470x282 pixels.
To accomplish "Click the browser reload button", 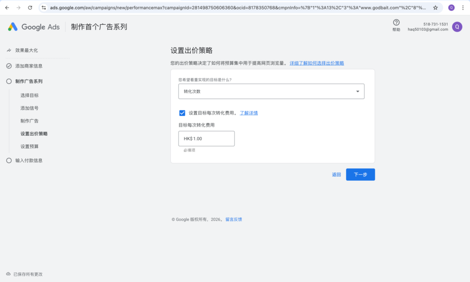I will click(30, 8).
